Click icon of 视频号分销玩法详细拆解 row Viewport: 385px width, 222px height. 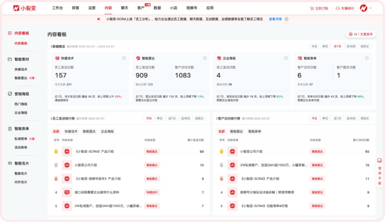tap(232, 192)
